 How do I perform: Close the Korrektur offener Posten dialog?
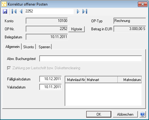(143, 4)
